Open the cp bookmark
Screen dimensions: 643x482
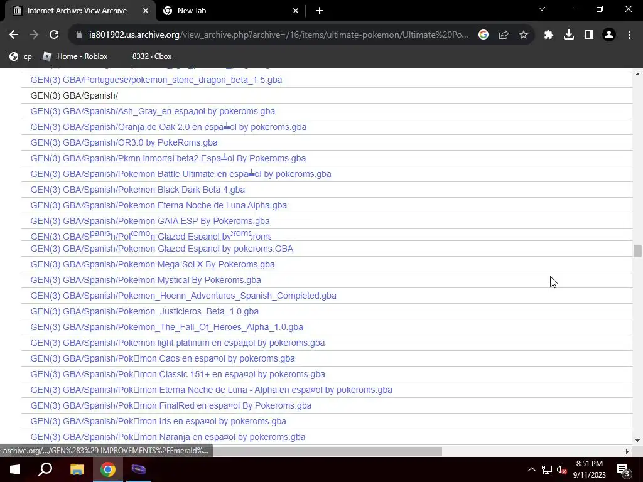[21, 56]
